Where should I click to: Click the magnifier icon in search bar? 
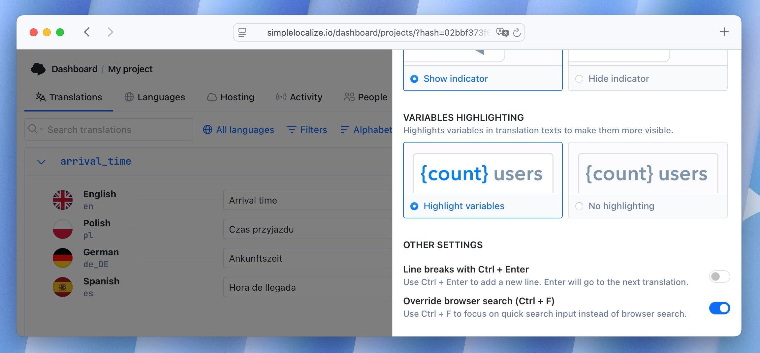tap(33, 129)
